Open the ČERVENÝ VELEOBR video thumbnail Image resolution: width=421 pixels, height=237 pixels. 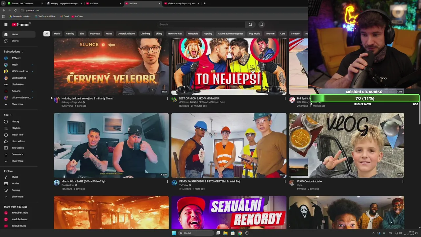tap(111, 66)
